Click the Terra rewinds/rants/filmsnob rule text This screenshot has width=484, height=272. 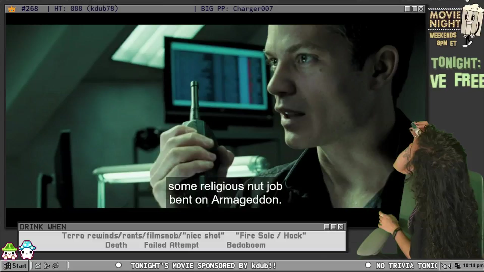[143, 236]
